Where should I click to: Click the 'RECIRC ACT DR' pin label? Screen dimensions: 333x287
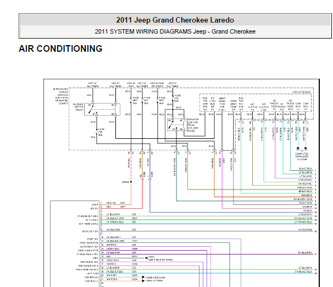[90, 231]
